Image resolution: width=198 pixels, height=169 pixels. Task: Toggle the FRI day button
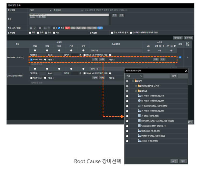(x=95, y=28)
